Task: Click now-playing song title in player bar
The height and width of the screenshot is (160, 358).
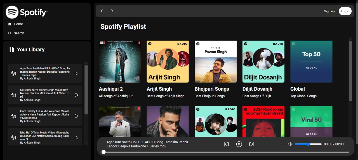Action: (147, 144)
